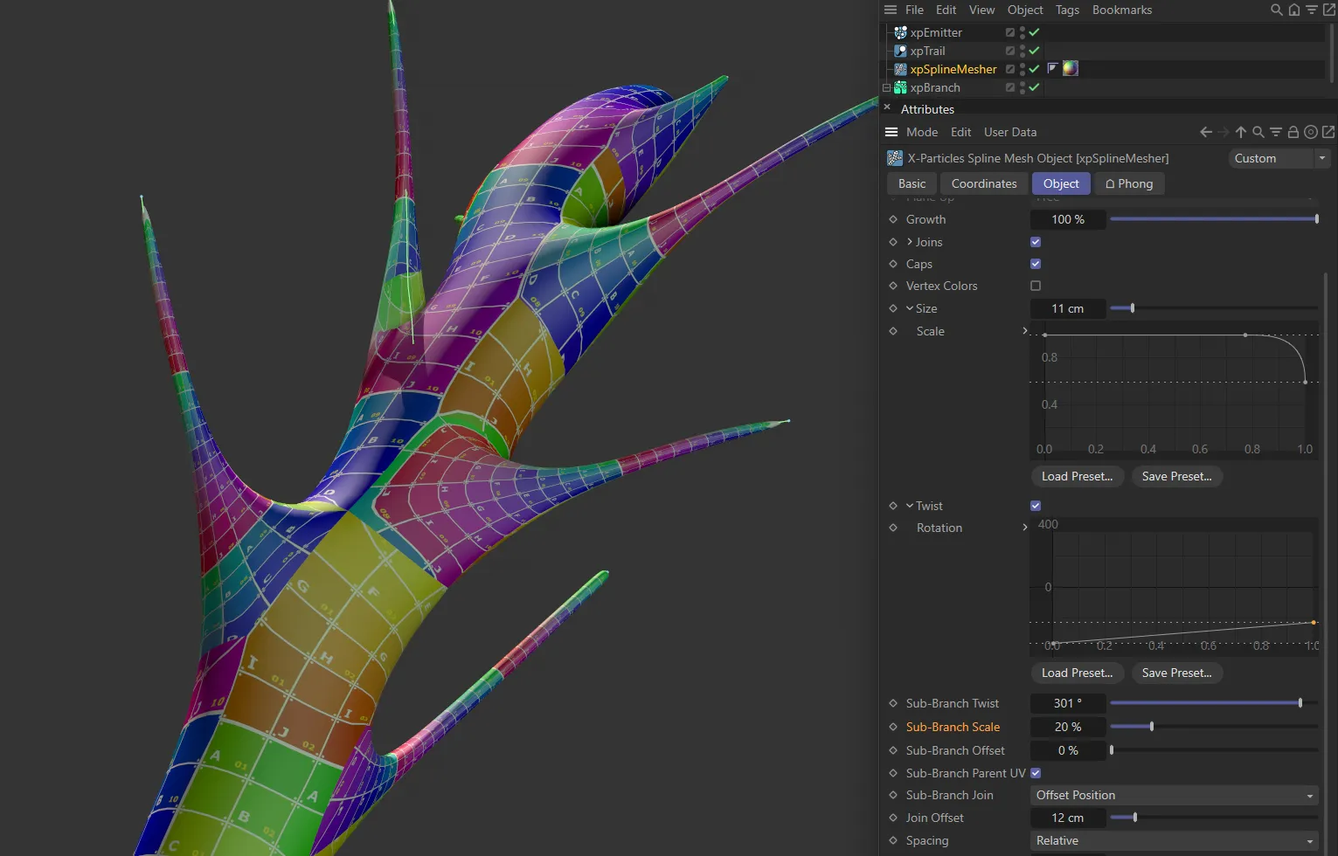Open the Tags menu in Object Manager
1338x856 pixels.
[1067, 10]
